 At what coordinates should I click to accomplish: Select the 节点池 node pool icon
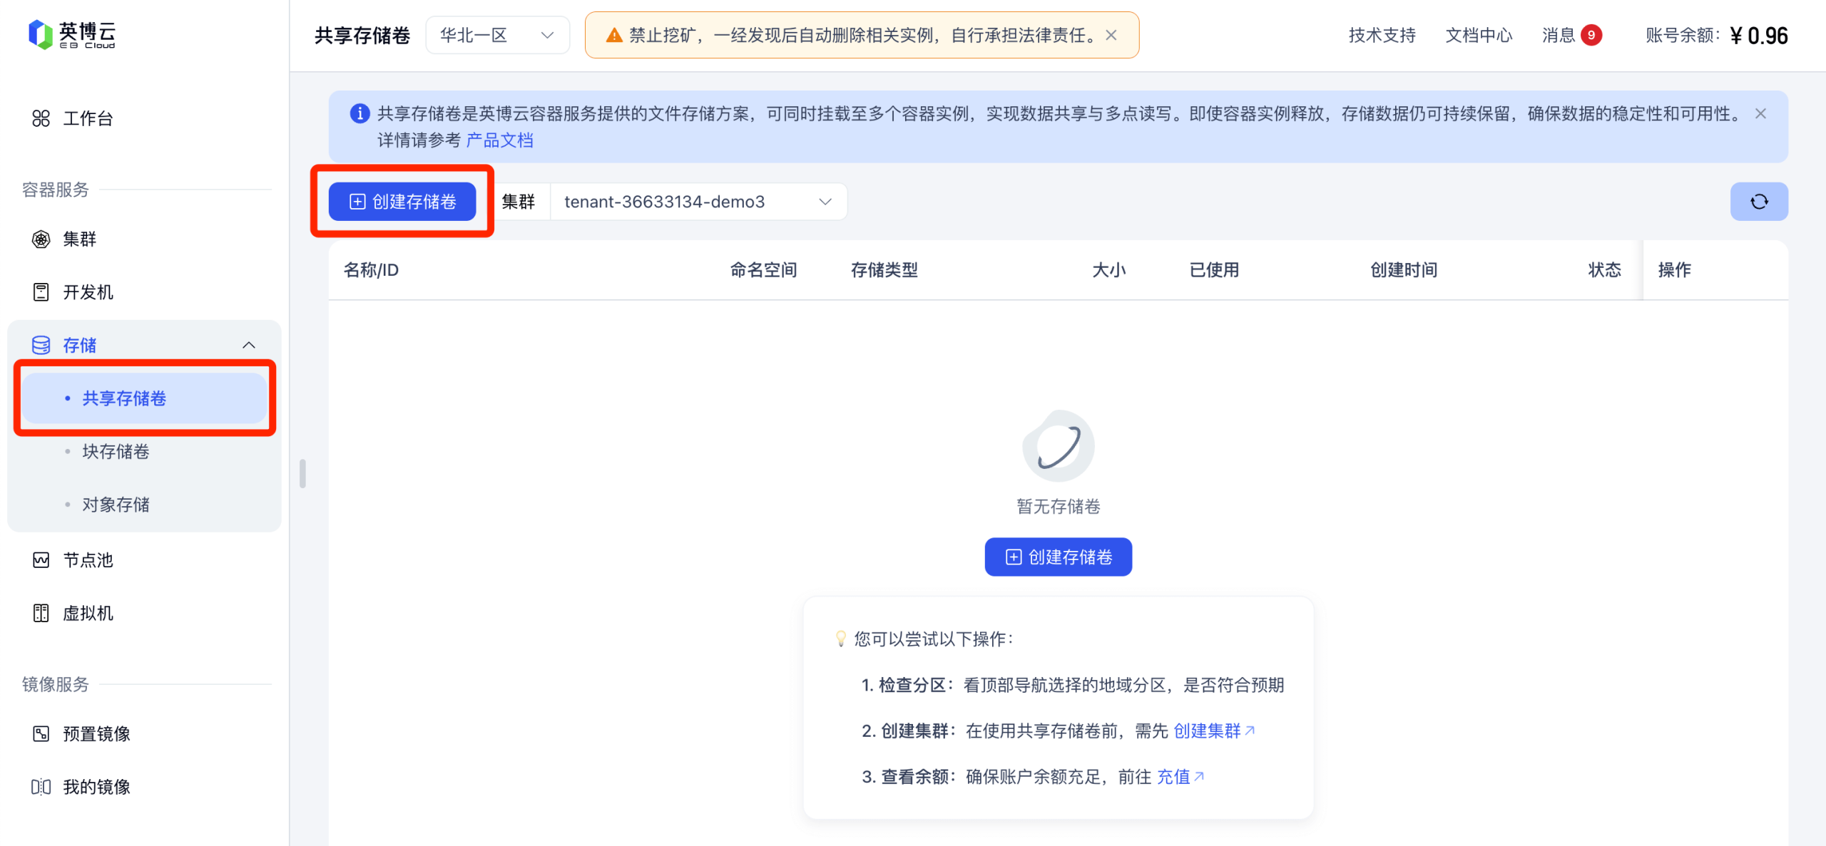[x=41, y=560]
